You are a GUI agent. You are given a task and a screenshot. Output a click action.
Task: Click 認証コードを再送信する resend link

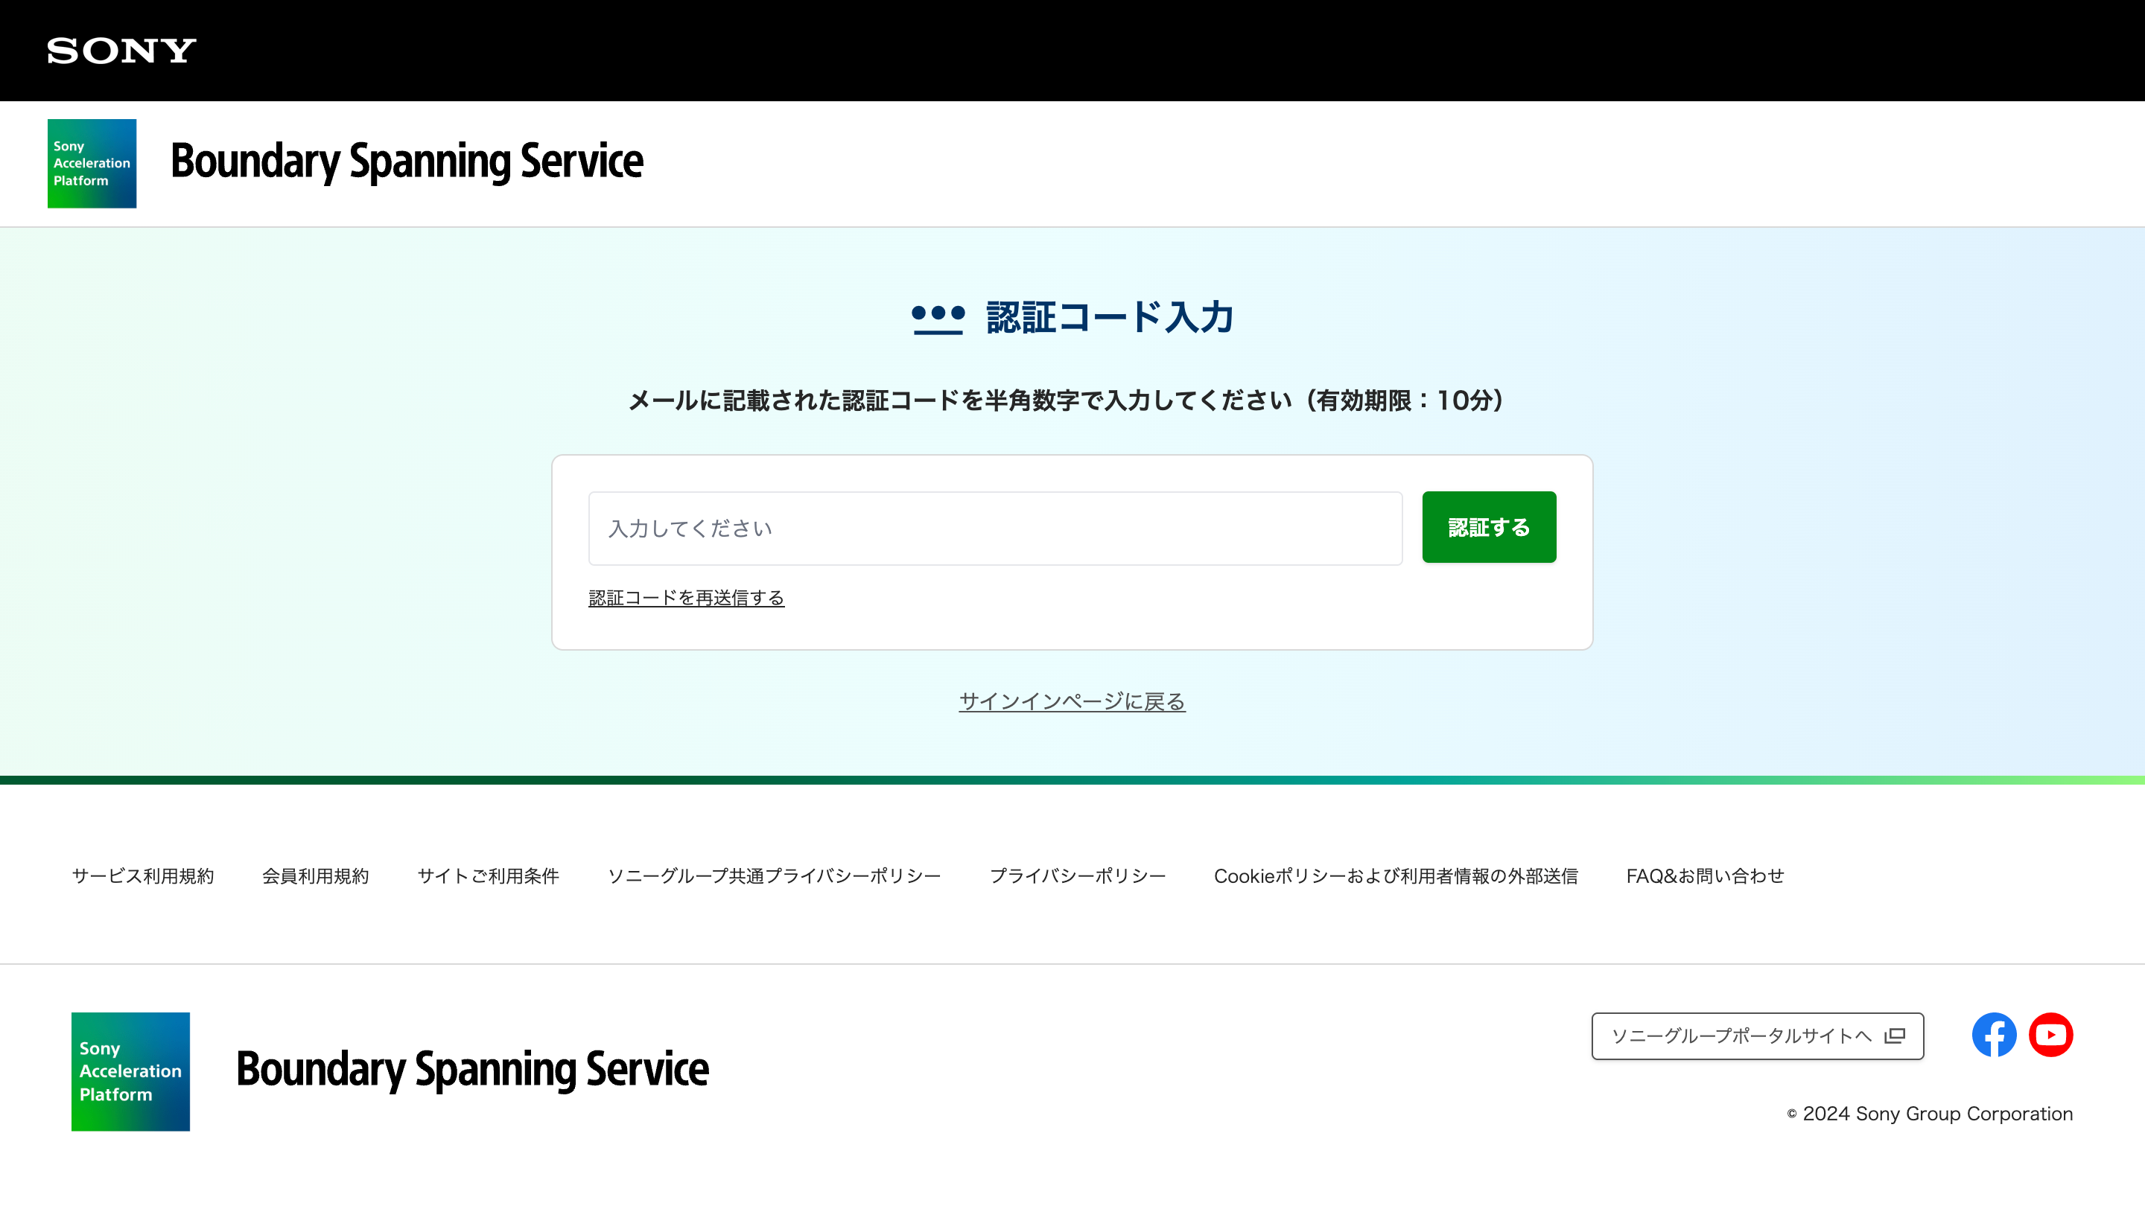pyautogui.click(x=686, y=598)
